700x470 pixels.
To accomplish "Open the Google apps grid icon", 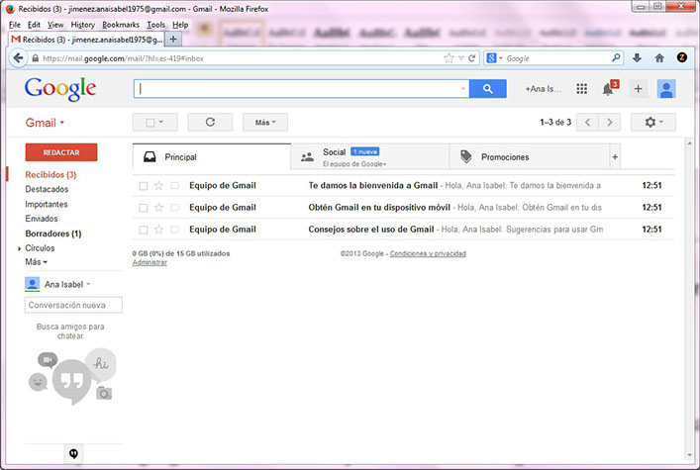I will [581, 89].
